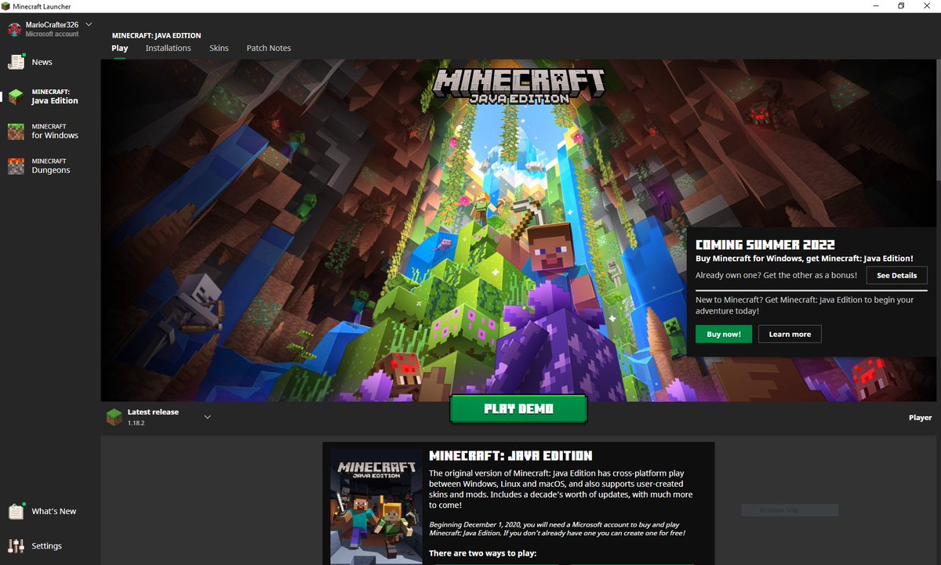Expand the Latest release version chevron
This screenshot has height=565, width=941.
tap(207, 417)
